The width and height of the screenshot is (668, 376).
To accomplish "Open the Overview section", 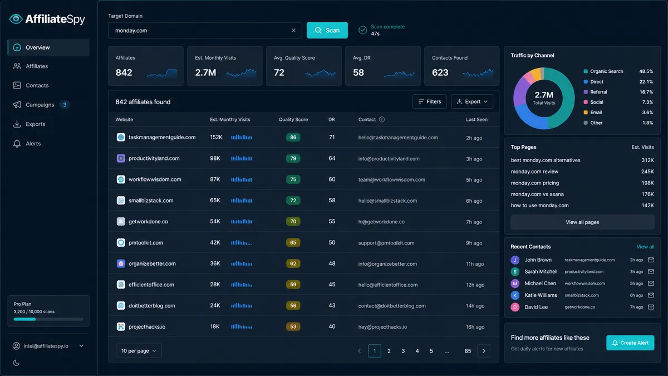I will [x=48, y=47].
